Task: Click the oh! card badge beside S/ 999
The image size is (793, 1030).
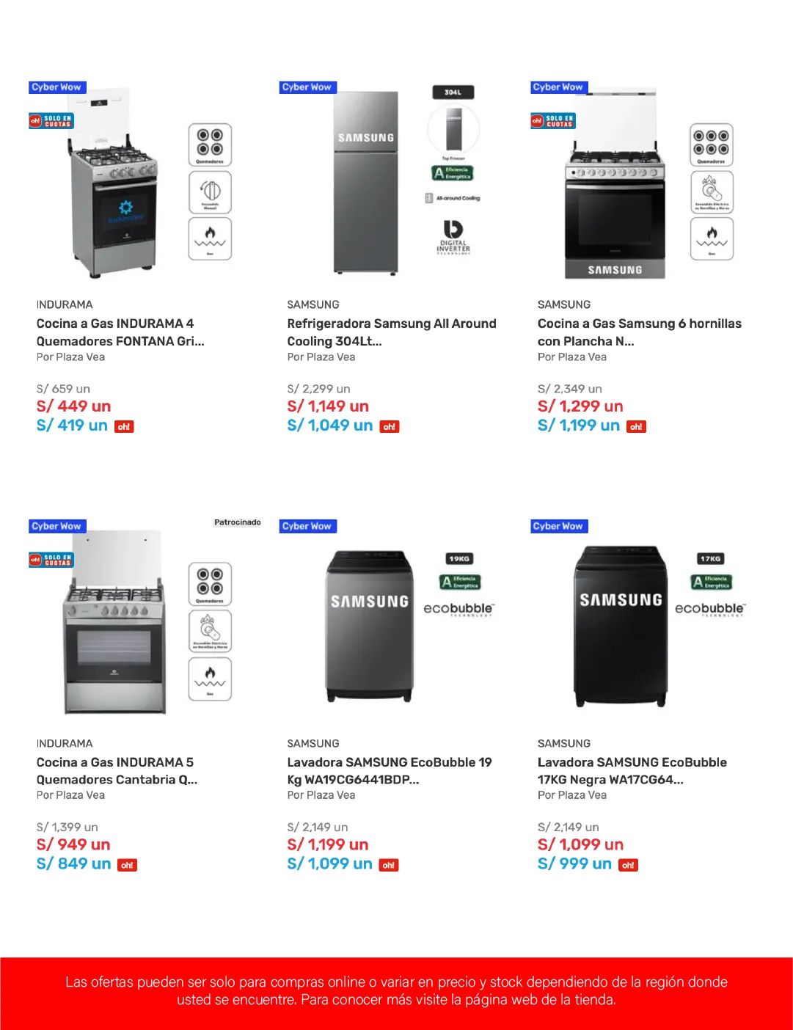Action: pyautogui.click(x=628, y=865)
